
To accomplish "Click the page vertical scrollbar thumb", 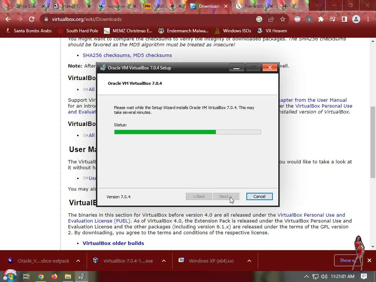I will [x=373, y=142].
